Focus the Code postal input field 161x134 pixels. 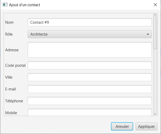click(x=90, y=65)
